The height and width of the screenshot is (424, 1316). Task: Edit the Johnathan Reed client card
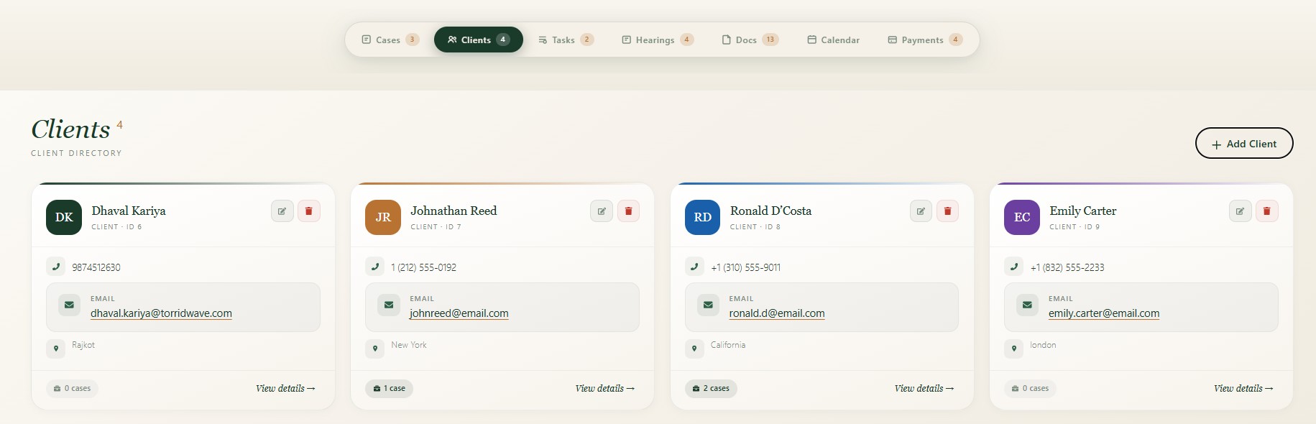pos(602,211)
